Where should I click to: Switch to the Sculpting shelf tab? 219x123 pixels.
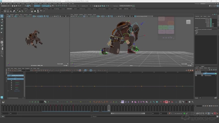25,9
